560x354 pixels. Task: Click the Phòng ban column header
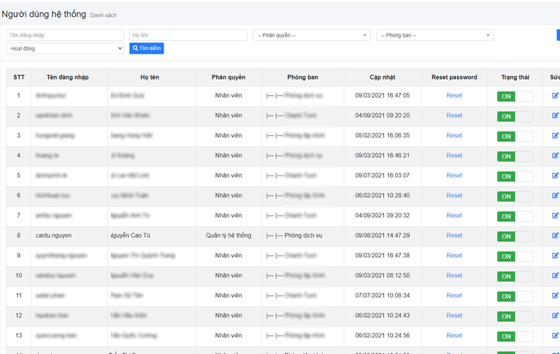pos(302,77)
